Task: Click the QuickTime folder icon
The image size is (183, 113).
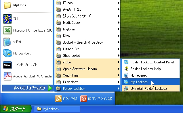Action: click(x=58, y=75)
